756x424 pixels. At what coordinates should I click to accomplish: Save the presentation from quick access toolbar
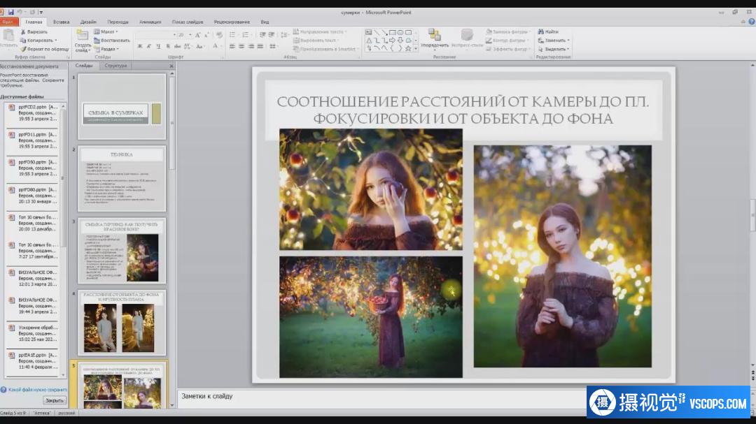[x=10, y=12]
